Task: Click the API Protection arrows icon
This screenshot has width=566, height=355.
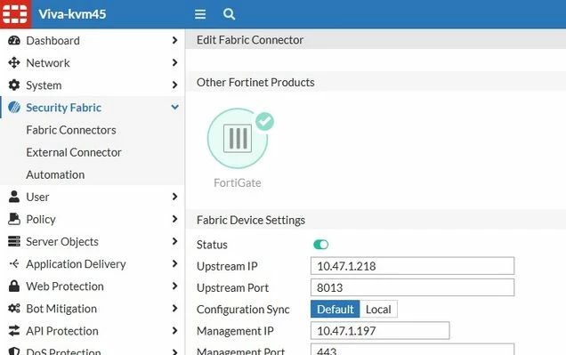Action: [x=14, y=331]
